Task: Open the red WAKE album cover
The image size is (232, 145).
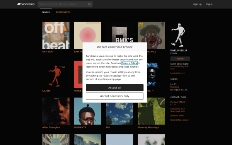Action: 78,75
